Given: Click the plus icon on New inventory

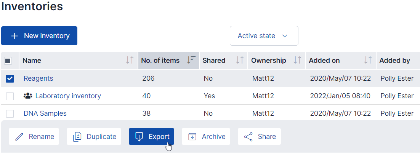Looking at the screenshot, I should point(14,36).
